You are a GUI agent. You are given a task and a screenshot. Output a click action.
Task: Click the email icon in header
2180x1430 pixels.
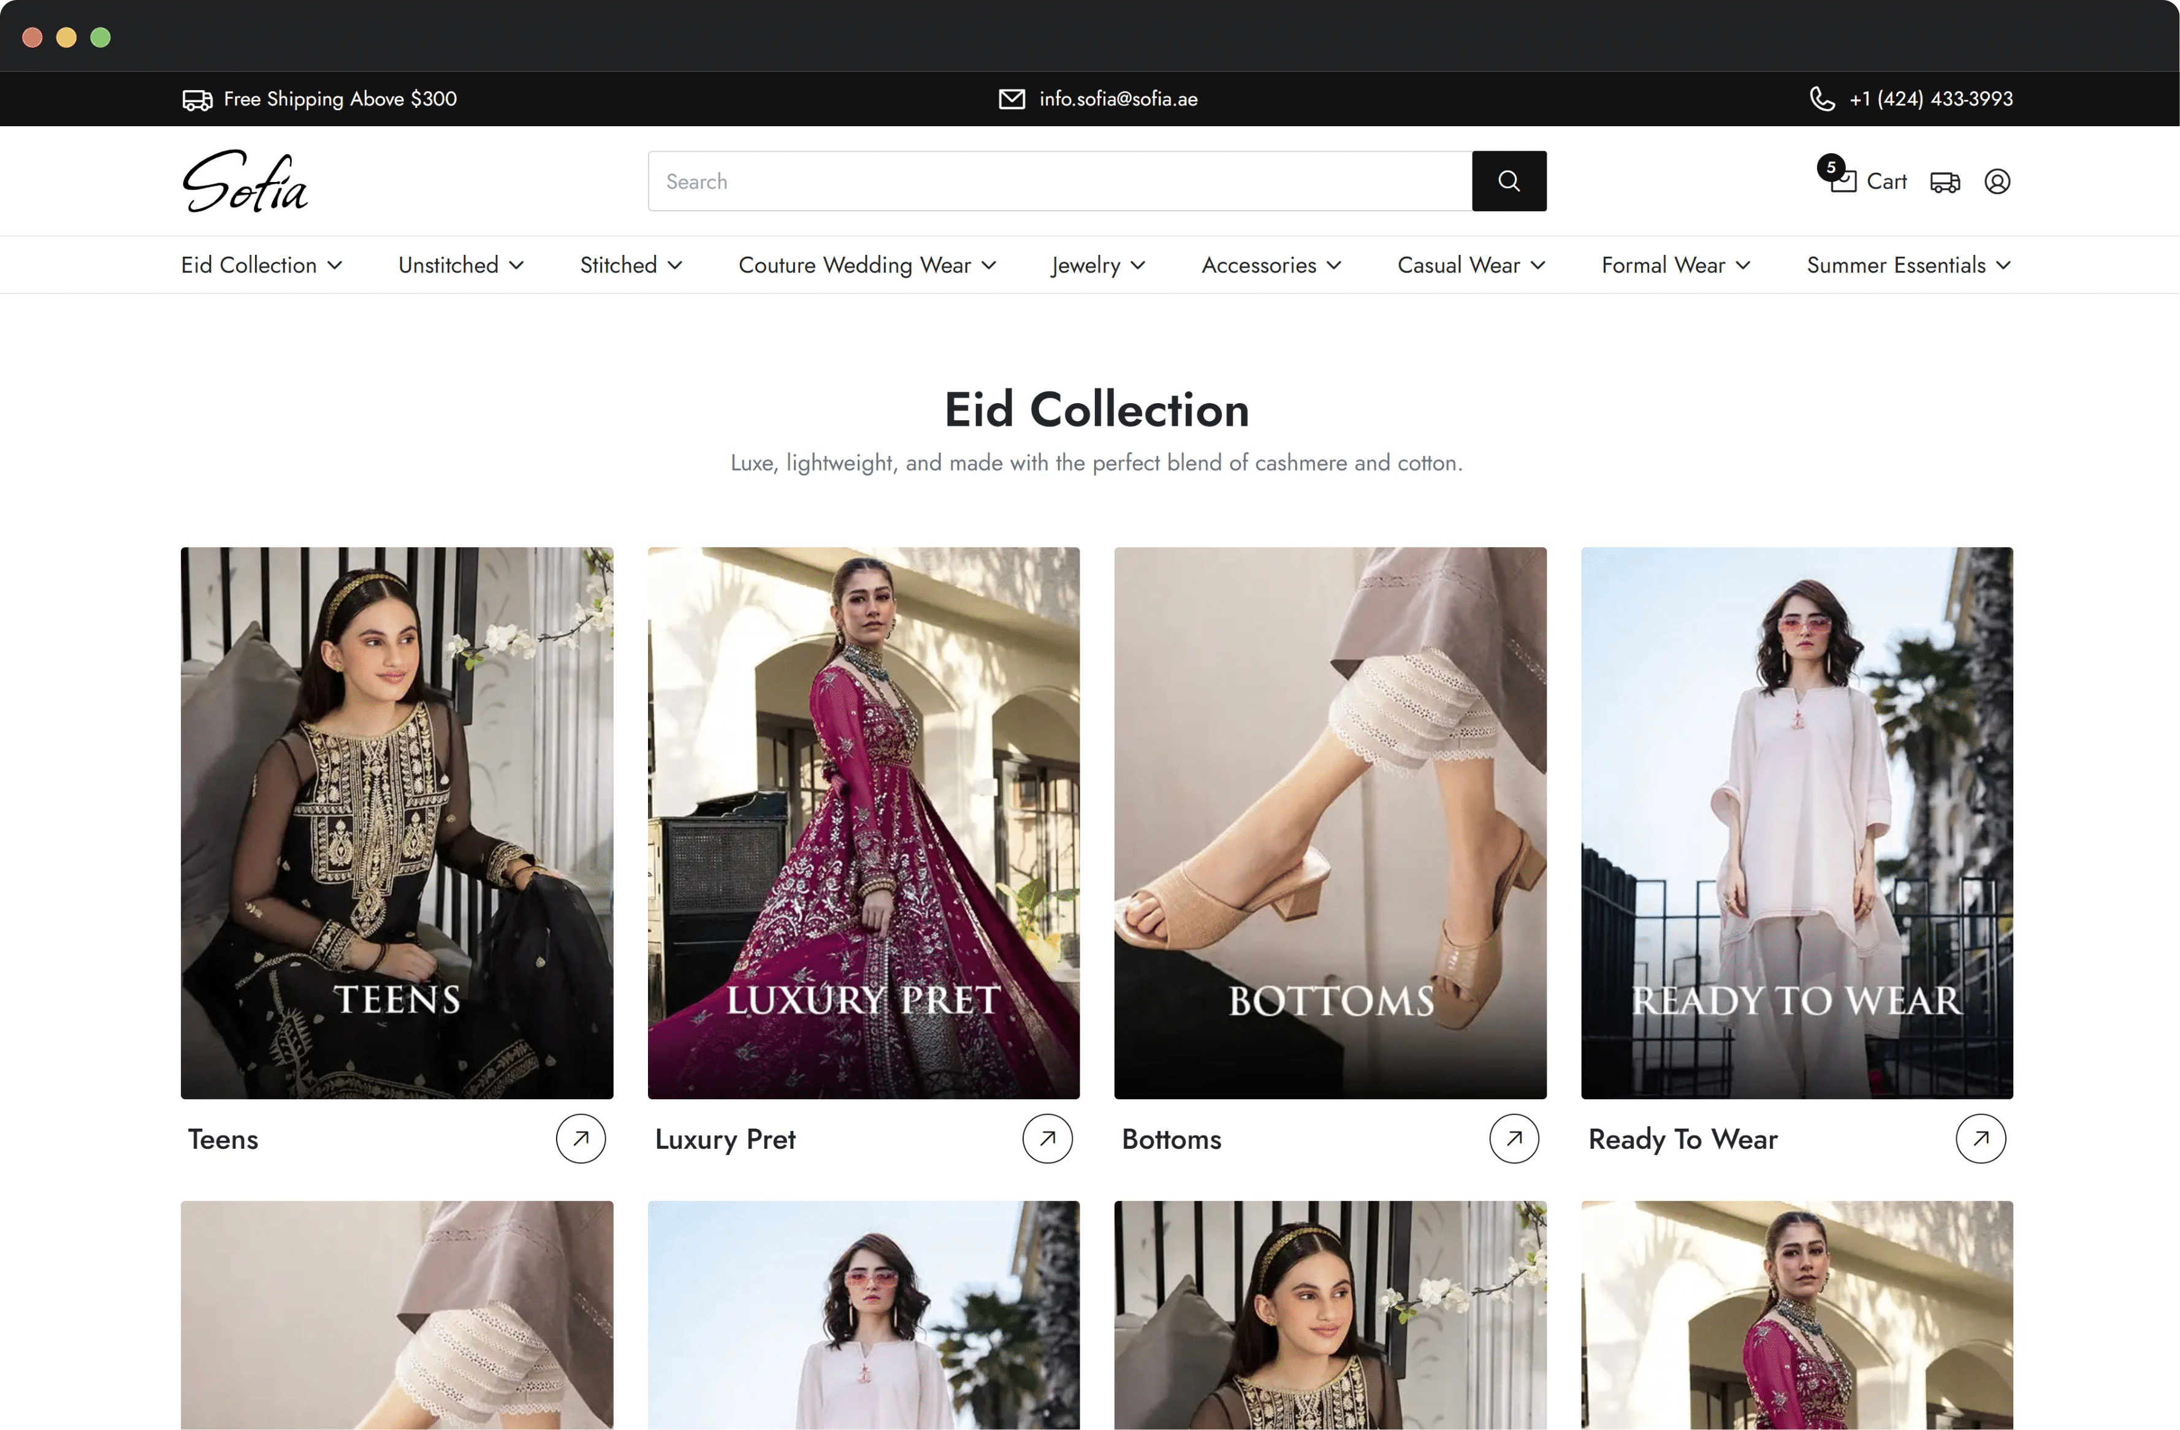1009,99
